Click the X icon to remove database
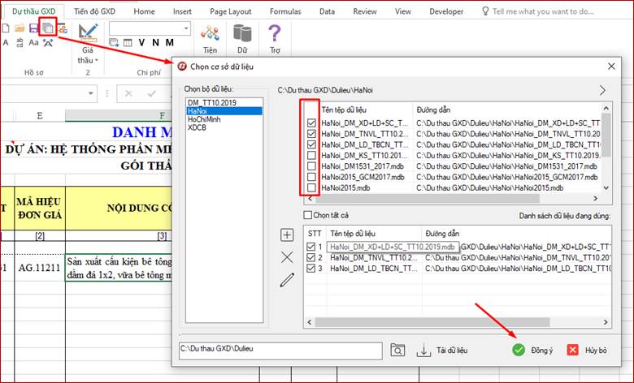 tap(286, 257)
